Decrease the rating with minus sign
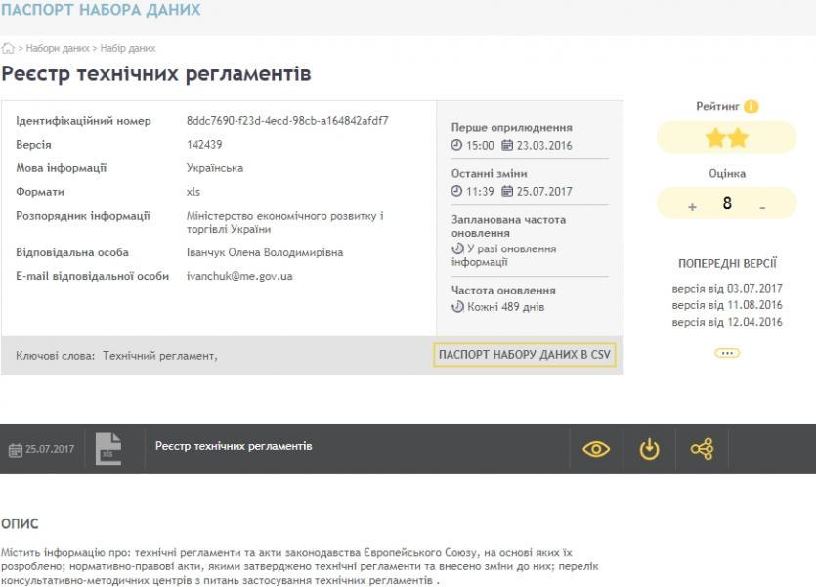 pyautogui.click(x=762, y=206)
